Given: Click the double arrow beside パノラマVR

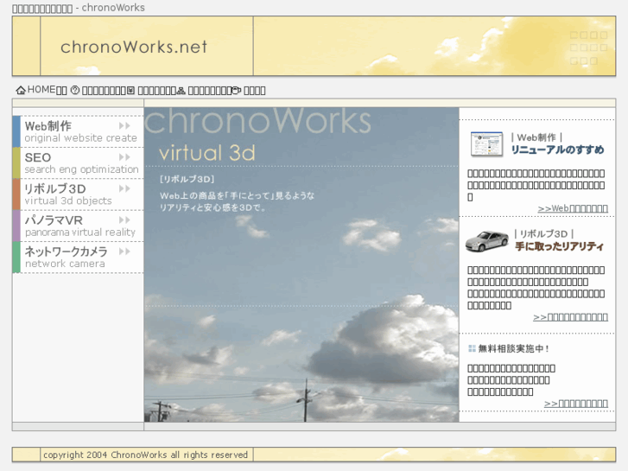Looking at the screenshot, I should click(124, 220).
